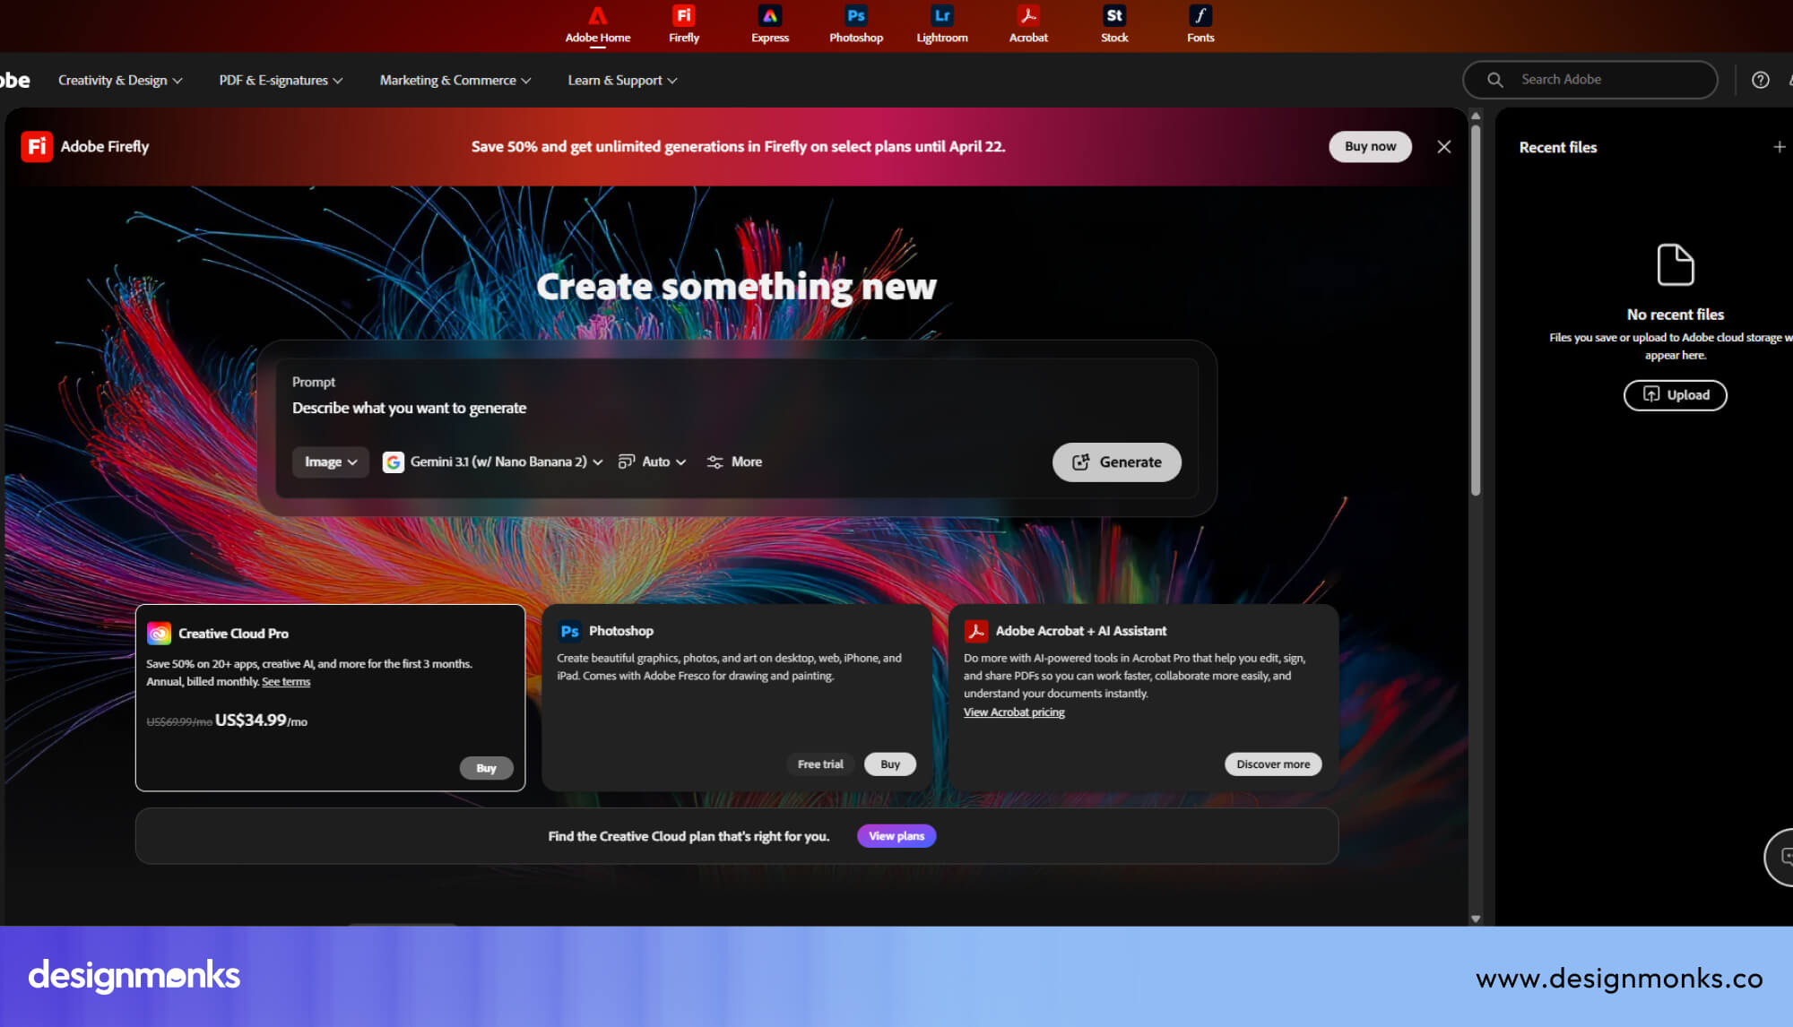Click Buy now in the promo banner
The image size is (1793, 1027).
[1370, 146]
